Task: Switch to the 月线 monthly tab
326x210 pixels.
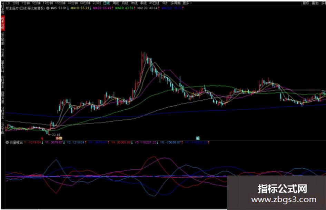Action: (x=125, y=3)
